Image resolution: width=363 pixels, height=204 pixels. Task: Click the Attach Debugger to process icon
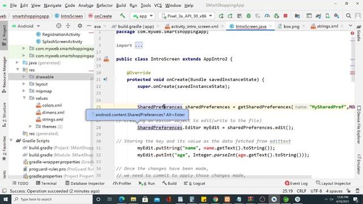[276, 16]
